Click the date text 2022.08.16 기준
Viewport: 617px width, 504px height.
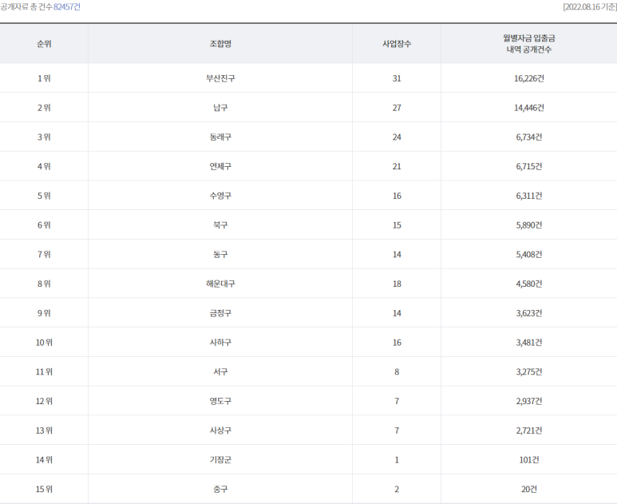point(589,7)
